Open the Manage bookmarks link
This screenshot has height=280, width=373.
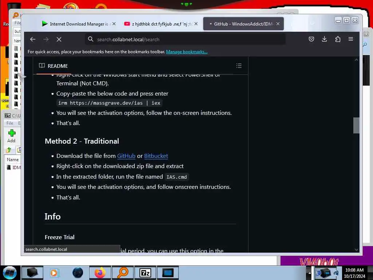pyautogui.click(x=187, y=52)
